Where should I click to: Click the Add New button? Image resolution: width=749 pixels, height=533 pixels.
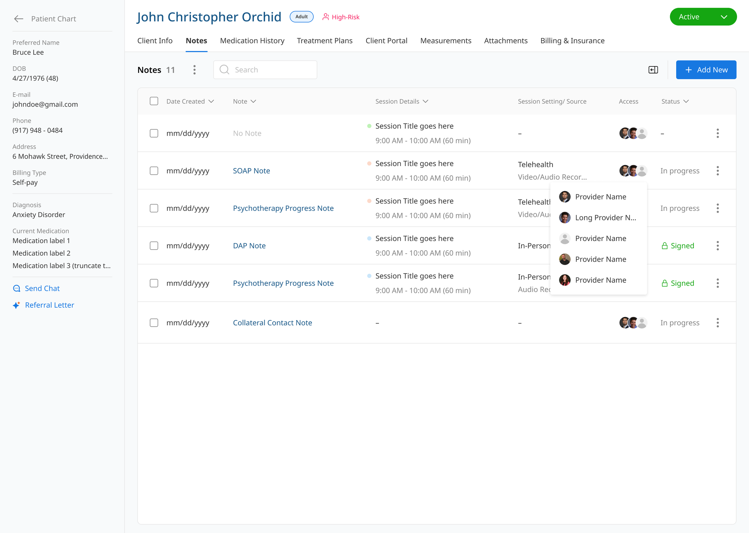pyautogui.click(x=706, y=70)
